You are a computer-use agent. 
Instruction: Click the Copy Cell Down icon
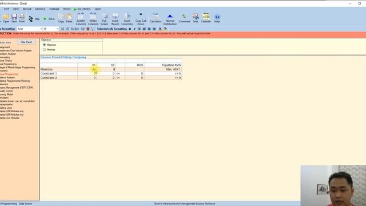pos(141,19)
